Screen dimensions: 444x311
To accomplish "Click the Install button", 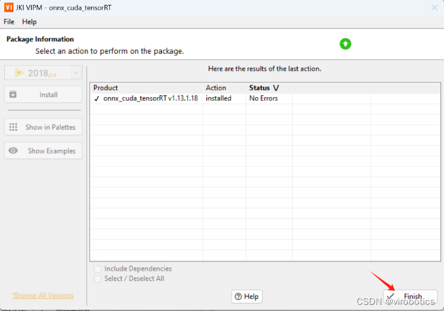I will coord(43,95).
